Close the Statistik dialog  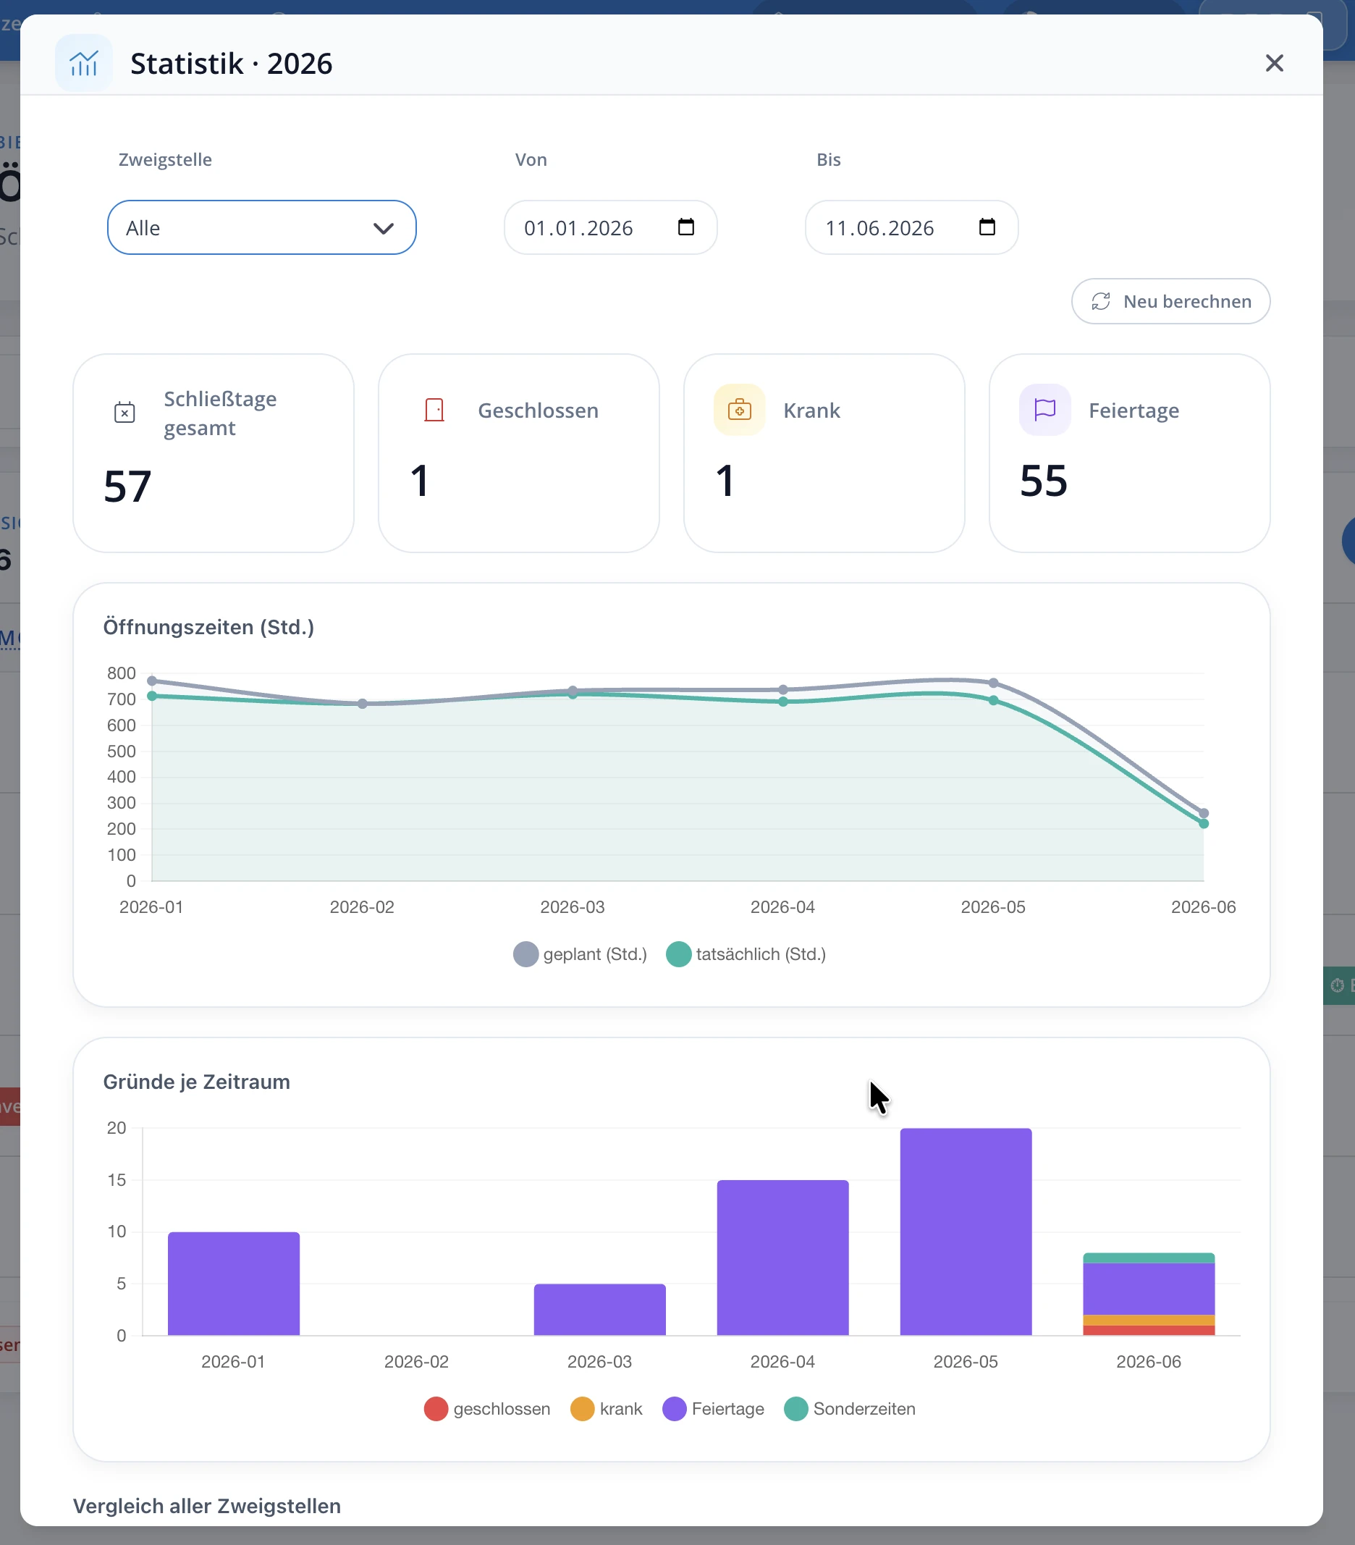click(1274, 64)
